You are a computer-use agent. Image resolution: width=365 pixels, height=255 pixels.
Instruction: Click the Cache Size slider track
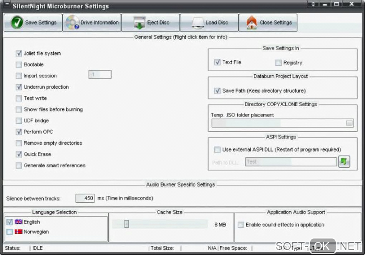pos(160,224)
